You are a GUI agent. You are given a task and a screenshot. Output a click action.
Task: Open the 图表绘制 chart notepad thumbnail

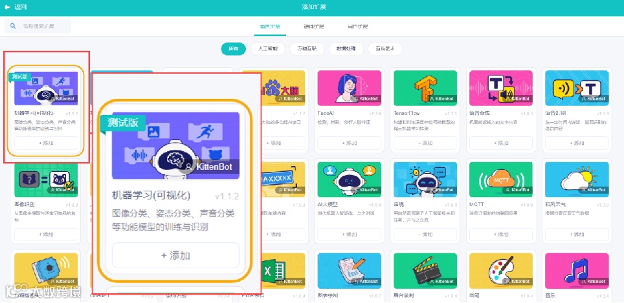pyautogui.click(x=349, y=271)
